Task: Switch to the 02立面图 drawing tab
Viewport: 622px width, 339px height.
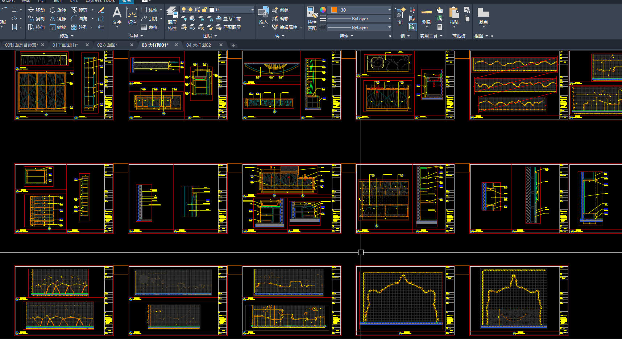Action: click(x=107, y=45)
